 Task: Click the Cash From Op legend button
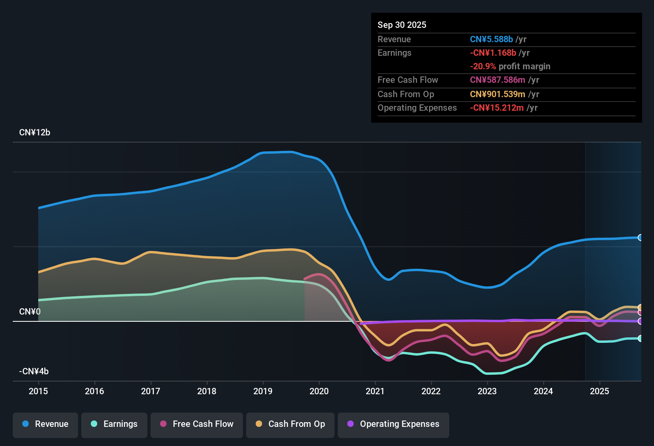(x=290, y=424)
